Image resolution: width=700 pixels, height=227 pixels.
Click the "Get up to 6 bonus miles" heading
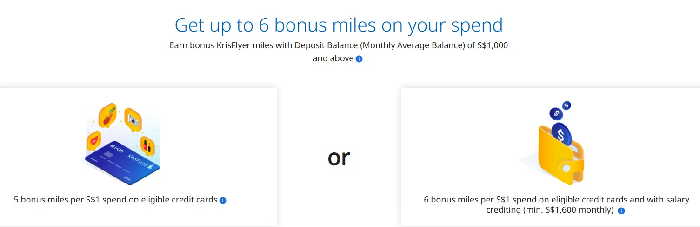click(339, 25)
